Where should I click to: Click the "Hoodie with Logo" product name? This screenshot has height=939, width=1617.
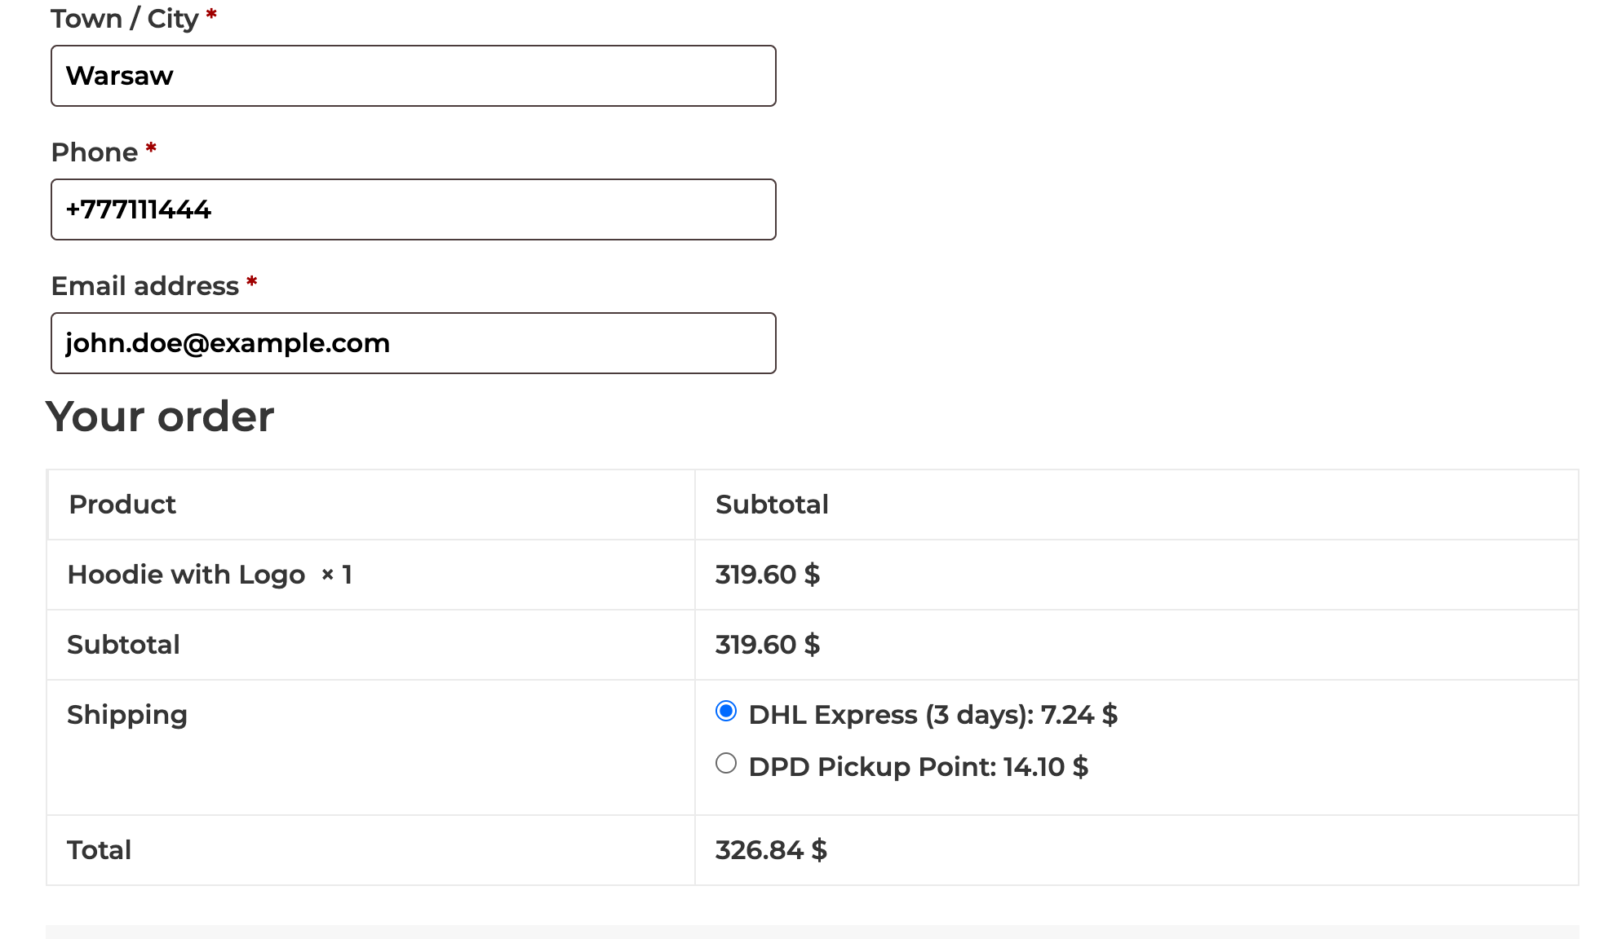pyautogui.click(x=186, y=575)
